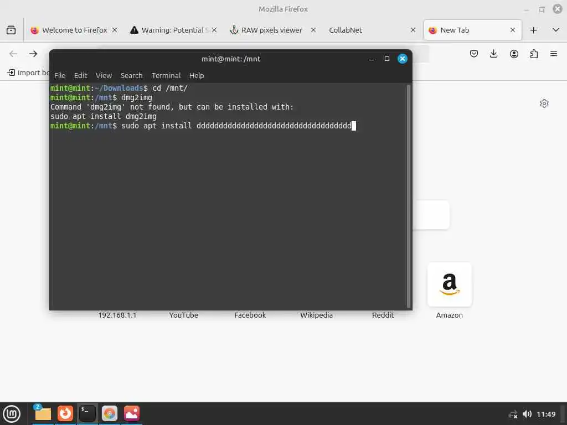Open Terminal Edit menu
This screenshot has height=425, width=567.
pos(81,75)
